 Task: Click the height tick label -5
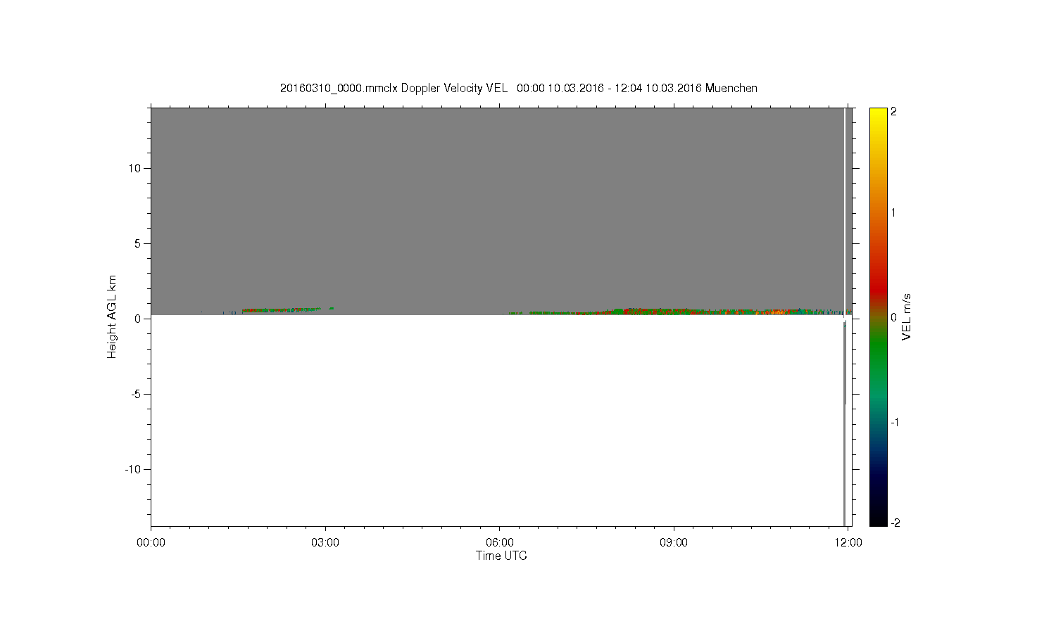tap(137, 394)
